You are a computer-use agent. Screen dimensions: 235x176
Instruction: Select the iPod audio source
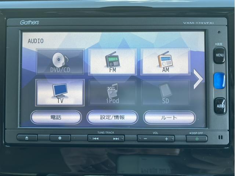[112, 92]
